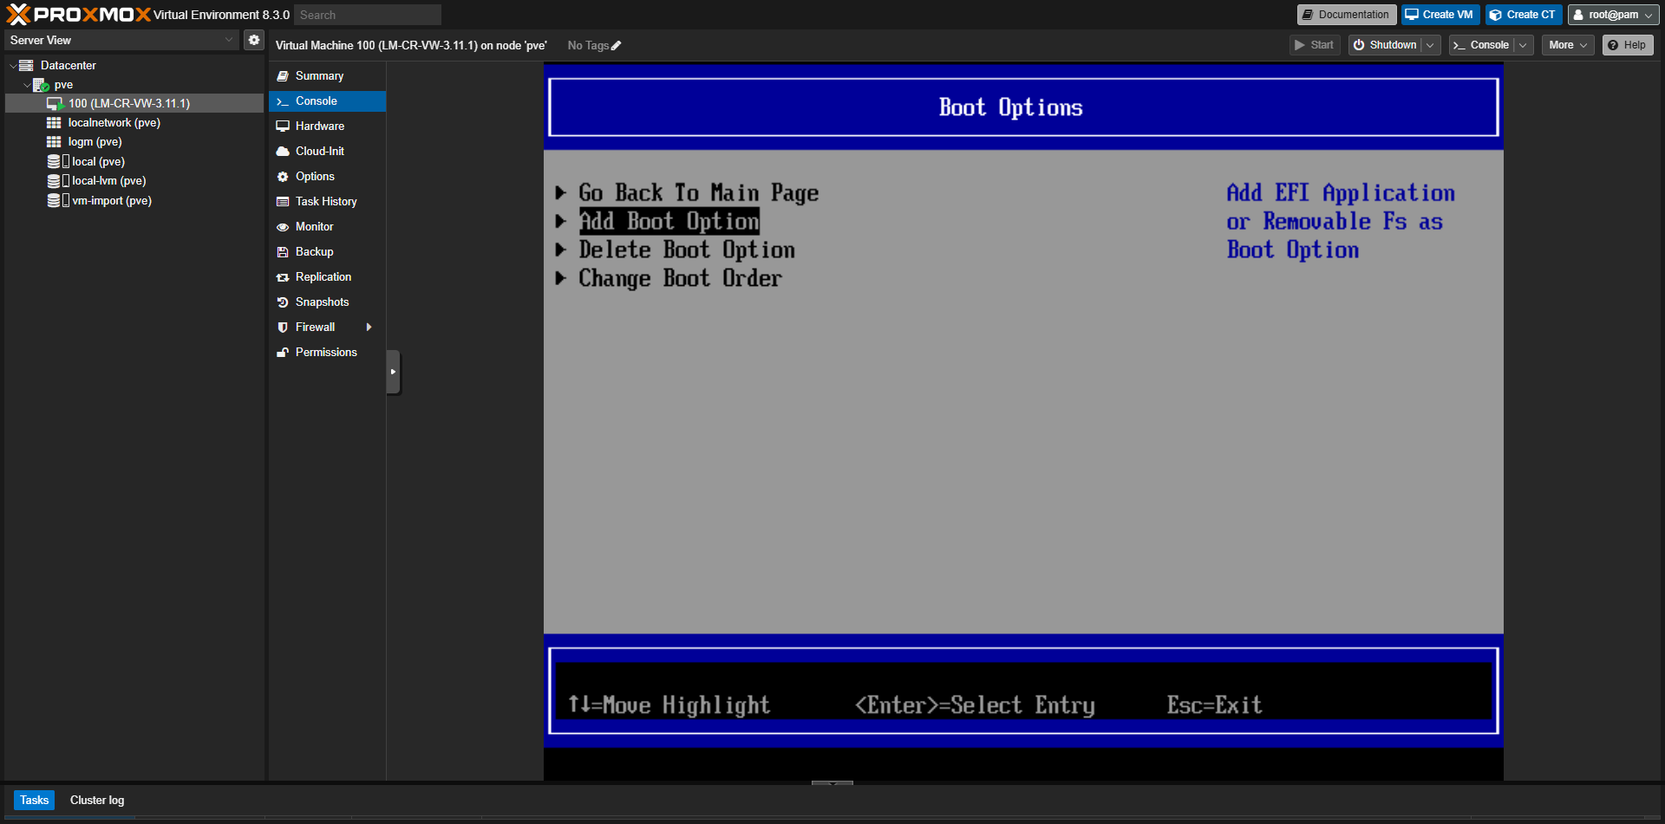Open the Backup panel
Viewport: 1665px width, 824px height.
(314, 251)
